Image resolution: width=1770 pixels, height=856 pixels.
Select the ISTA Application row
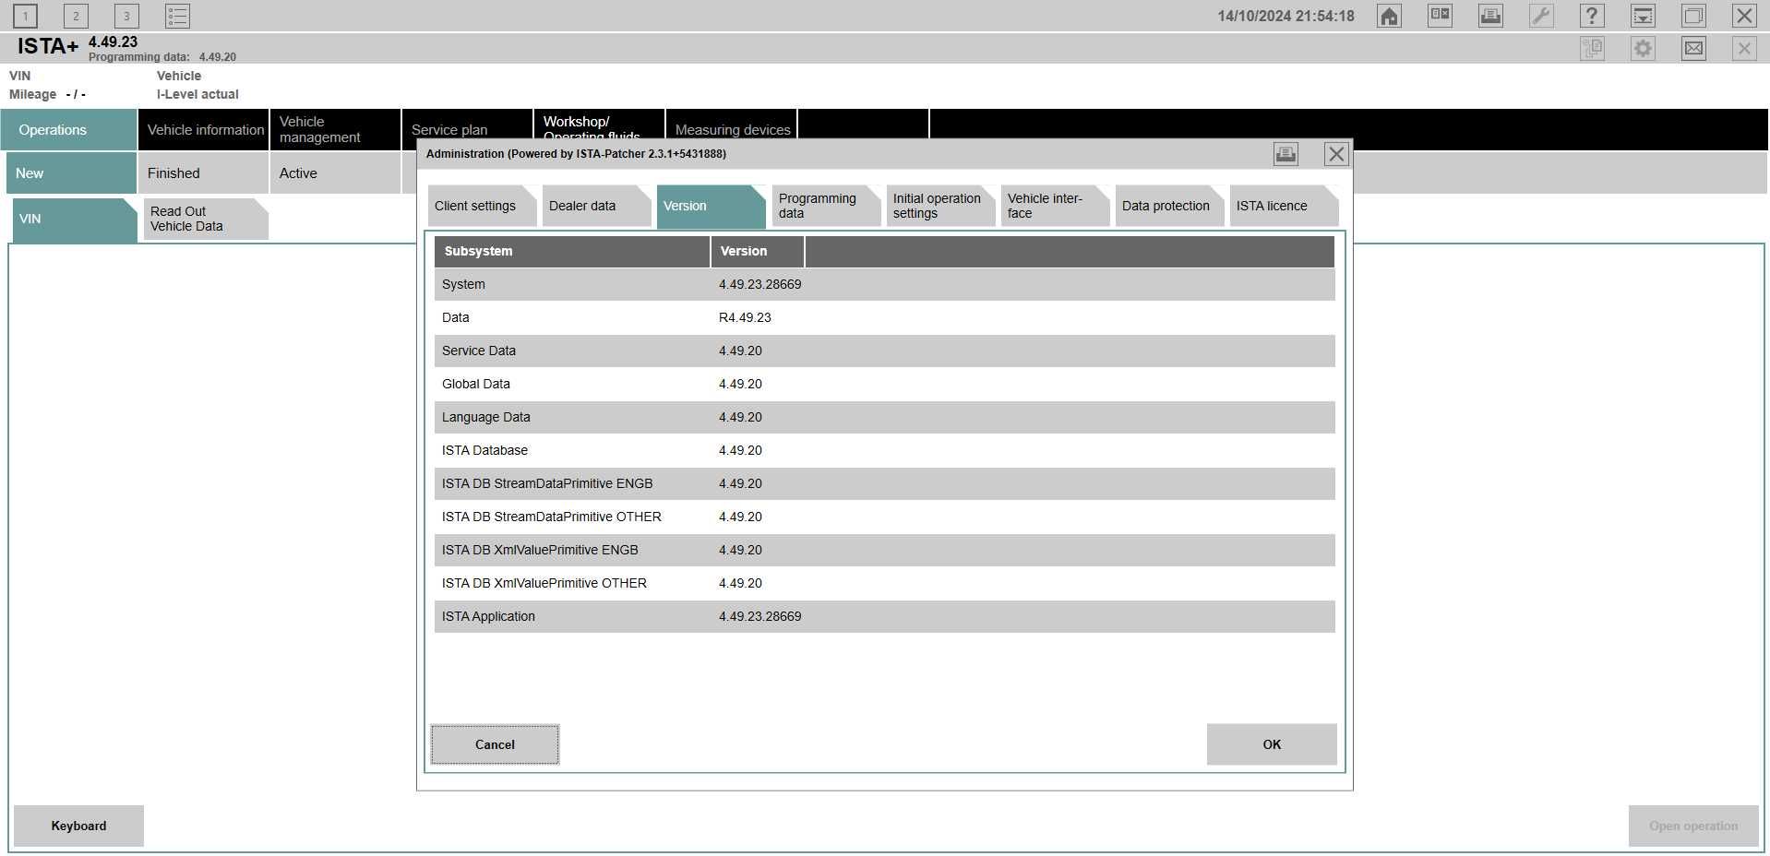tap(884, 616)
